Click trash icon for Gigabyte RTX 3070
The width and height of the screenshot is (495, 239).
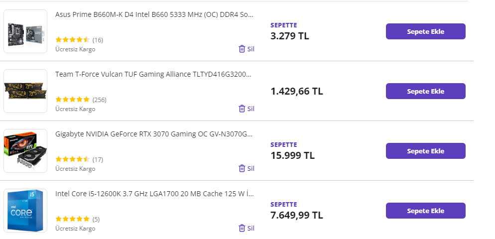[x=242, y=168]
